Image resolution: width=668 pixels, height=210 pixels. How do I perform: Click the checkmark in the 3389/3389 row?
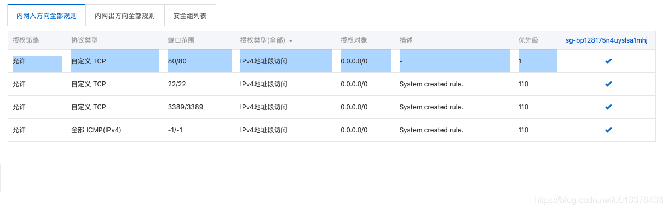click(608, 107)
